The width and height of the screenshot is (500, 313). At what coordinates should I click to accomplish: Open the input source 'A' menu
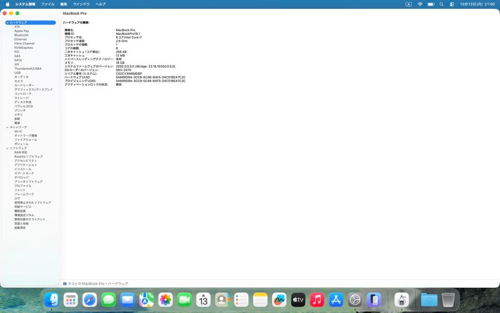408,4
